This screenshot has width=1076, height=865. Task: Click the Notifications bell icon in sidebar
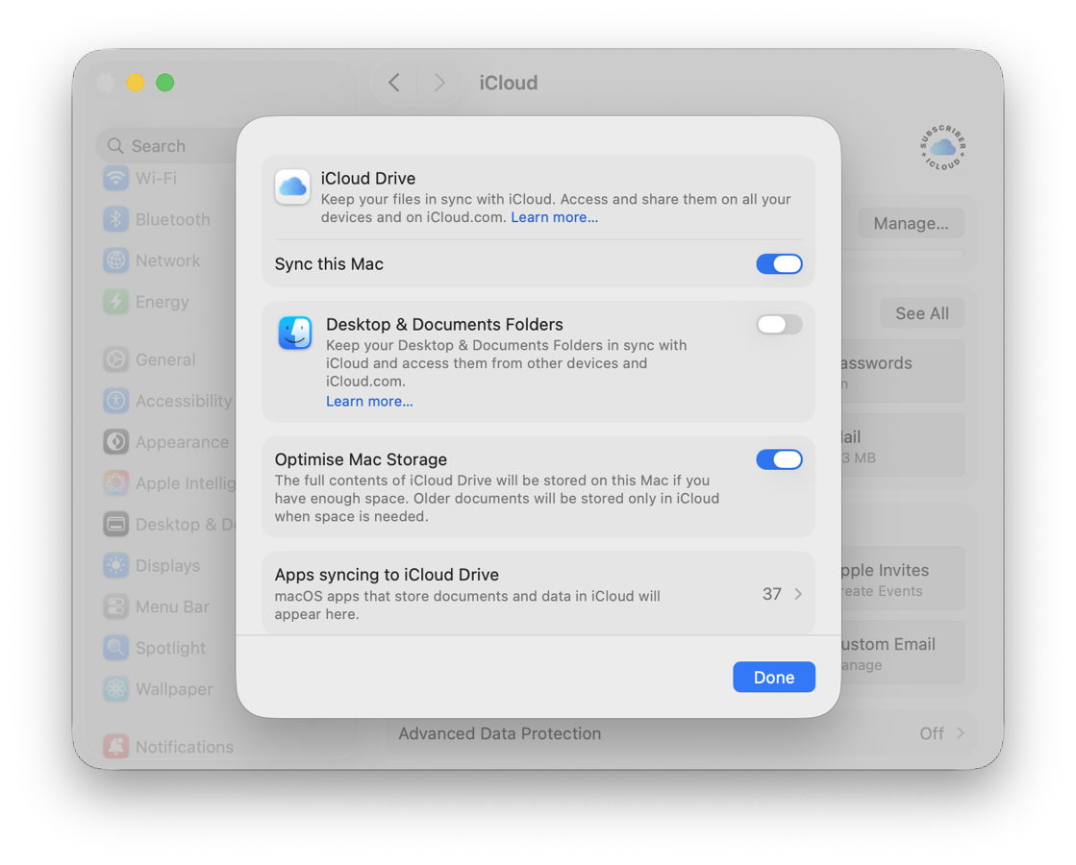pos(116,747)
